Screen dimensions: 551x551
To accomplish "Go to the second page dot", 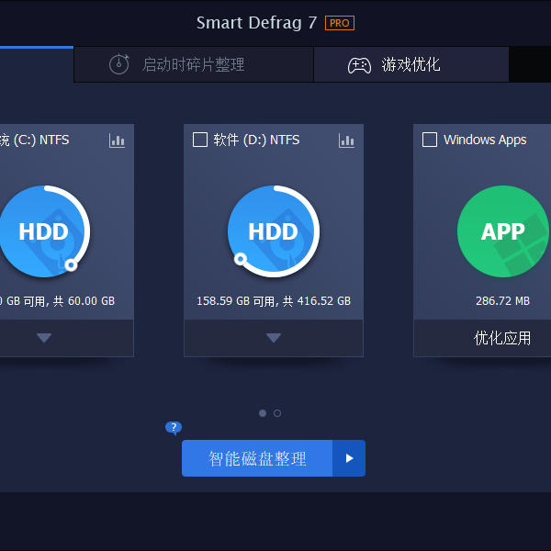I will point(277,413).
